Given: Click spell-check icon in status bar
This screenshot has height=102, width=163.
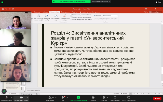Looking at the screenshot, I should (x=9, y=94).
